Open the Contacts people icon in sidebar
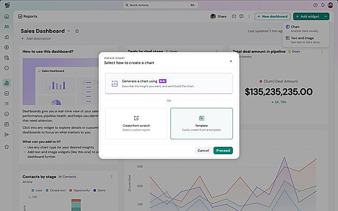Screen dimensions: 338x211 (x=7, y=27)
